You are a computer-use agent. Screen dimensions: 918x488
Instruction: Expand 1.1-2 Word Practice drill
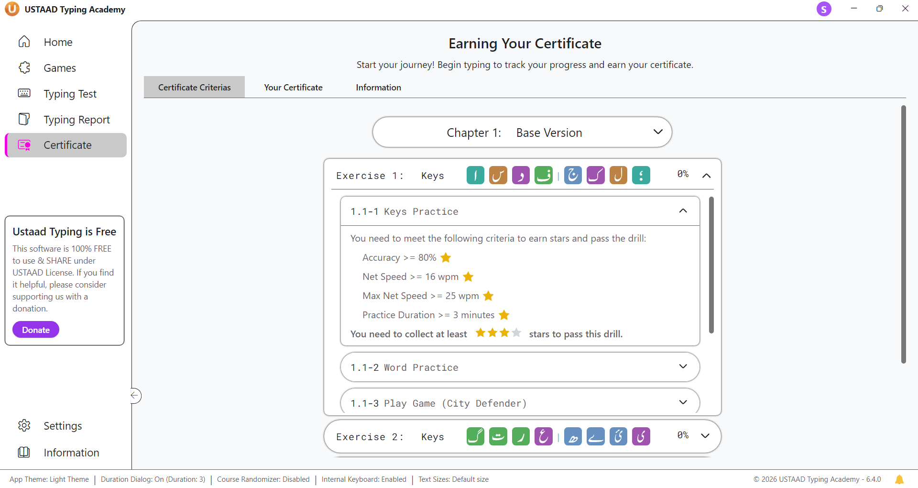pyautogui.click(x=683, y=366)
